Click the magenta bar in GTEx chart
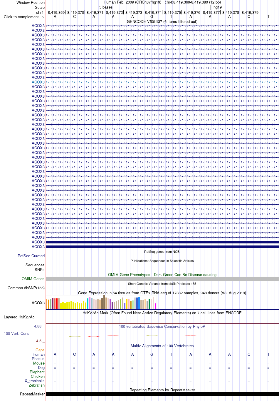279x401 pixels. point(156,306)
